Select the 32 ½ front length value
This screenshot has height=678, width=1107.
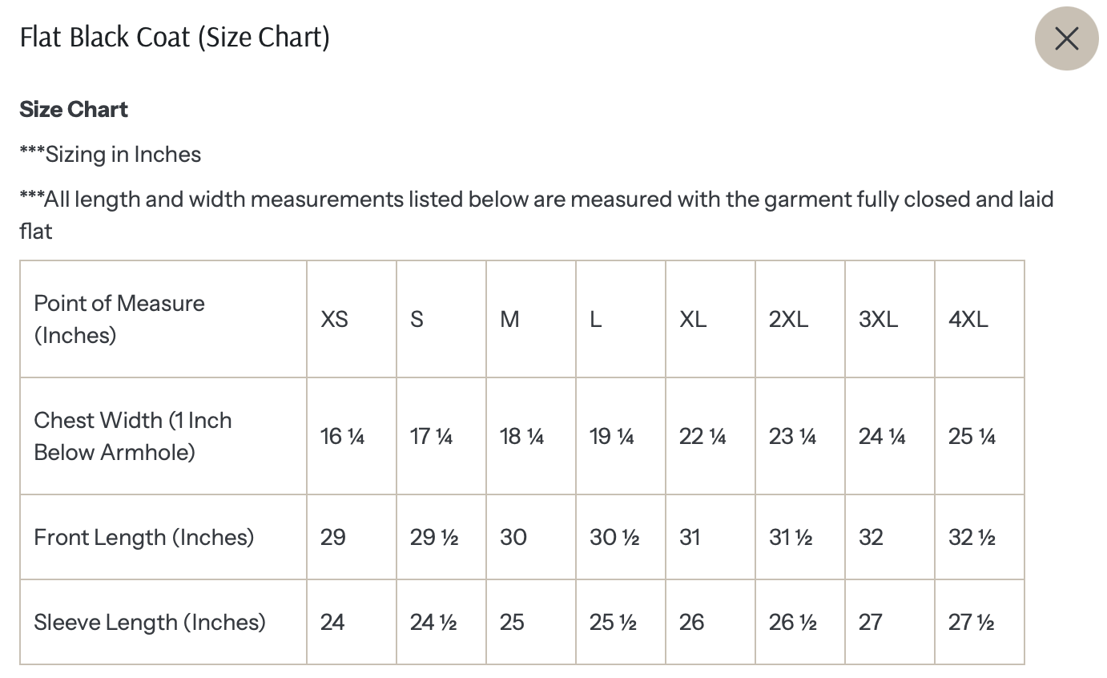(x=972, y=537)
